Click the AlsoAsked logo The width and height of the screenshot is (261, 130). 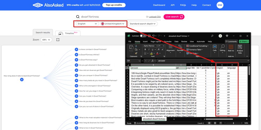click(x=48, y=5)
